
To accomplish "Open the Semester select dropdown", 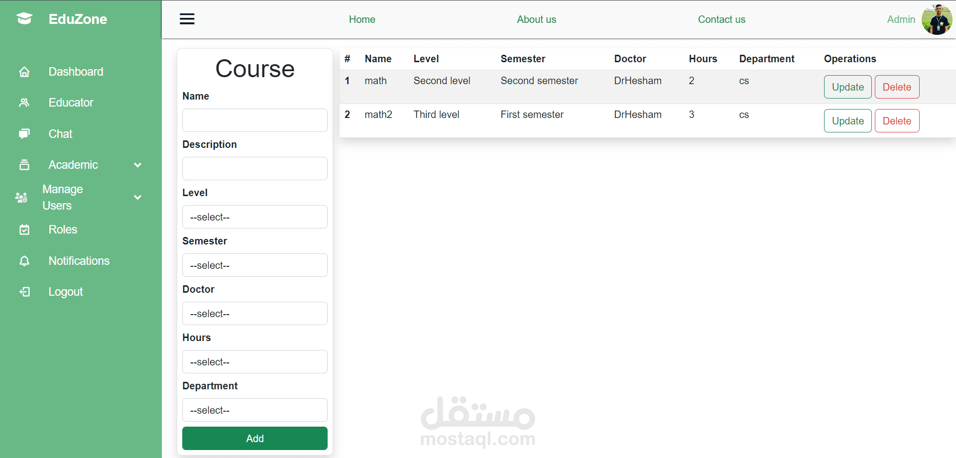I will (255, 265).
